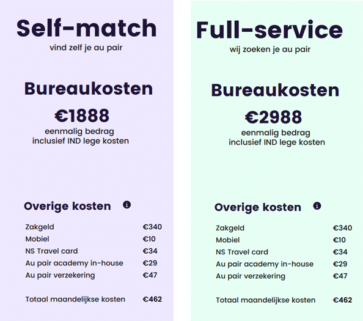The width and height of the screenshot is (363, 321).
Task: Click the €1888 bureaukosten price
Action: (x=82, y=116)
